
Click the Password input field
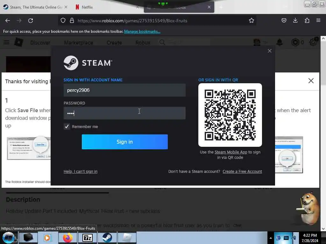(124, 113)
